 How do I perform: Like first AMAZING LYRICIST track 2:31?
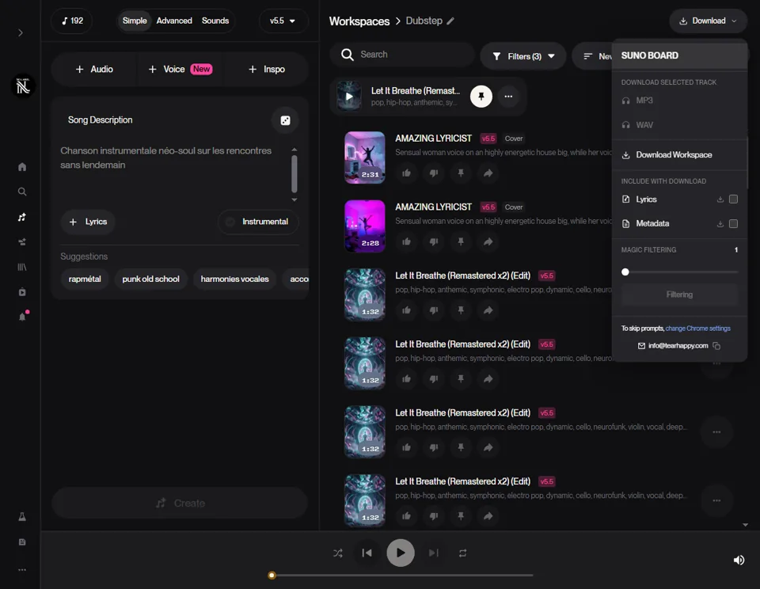click(x=406, y=173)
